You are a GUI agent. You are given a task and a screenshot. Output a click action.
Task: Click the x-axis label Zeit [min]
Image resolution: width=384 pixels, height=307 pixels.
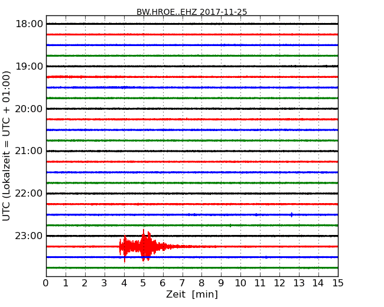tap(192, 294)
